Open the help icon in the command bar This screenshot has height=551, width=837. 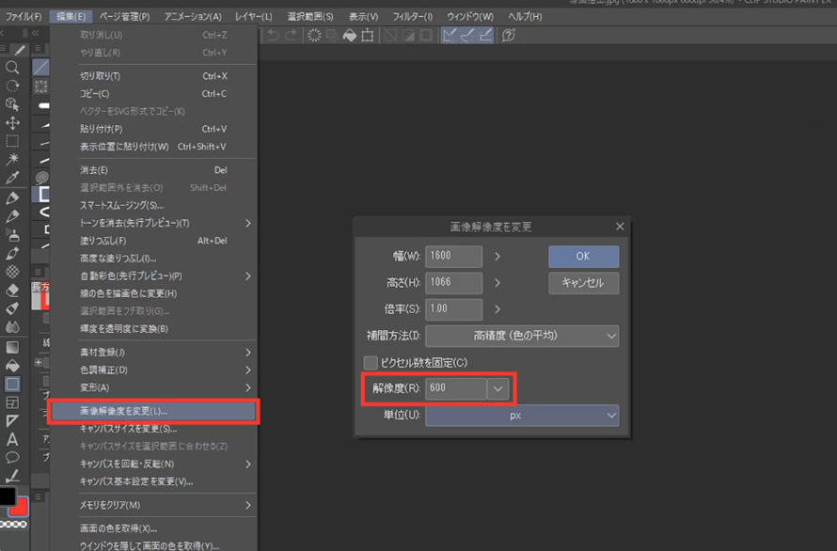pyautogui.click(x=509, y=36)
